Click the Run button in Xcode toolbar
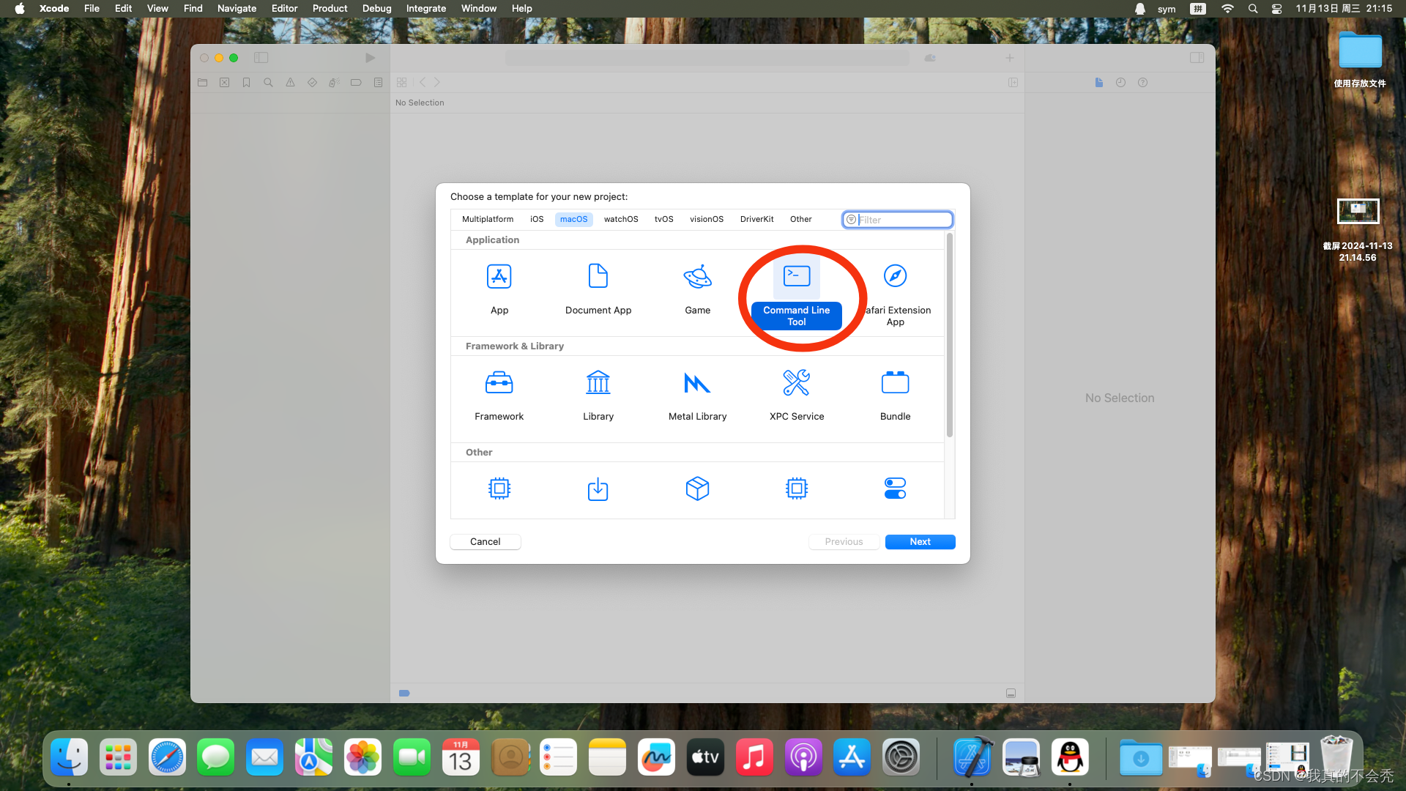Screen dimensions: 1406x791 [x=371, y=58]
